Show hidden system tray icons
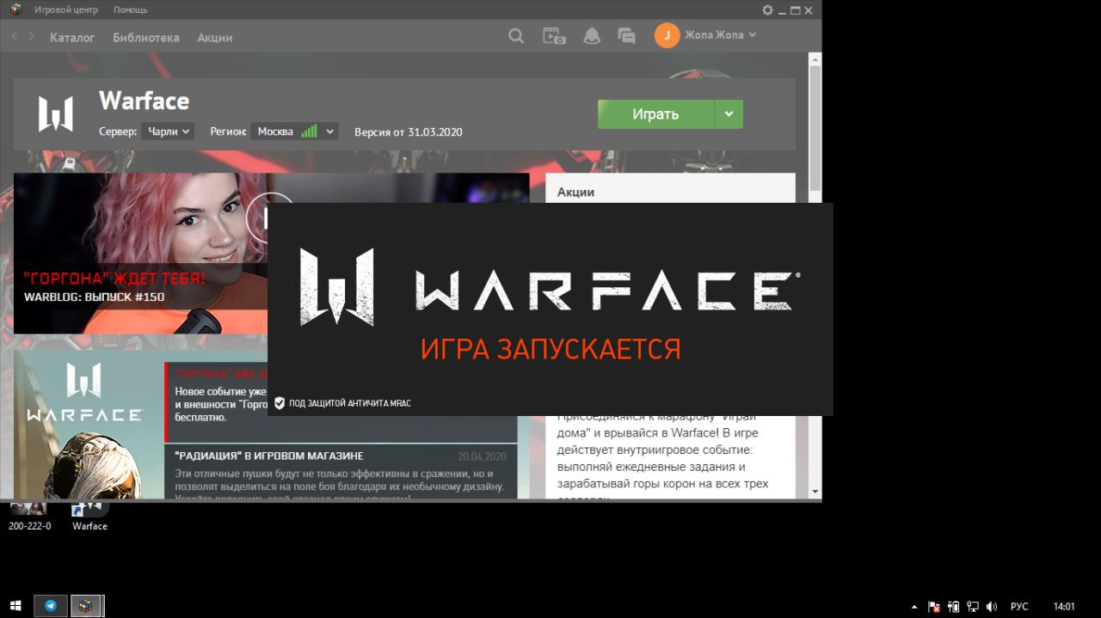The image size is (1101, 618). [914, 607]
